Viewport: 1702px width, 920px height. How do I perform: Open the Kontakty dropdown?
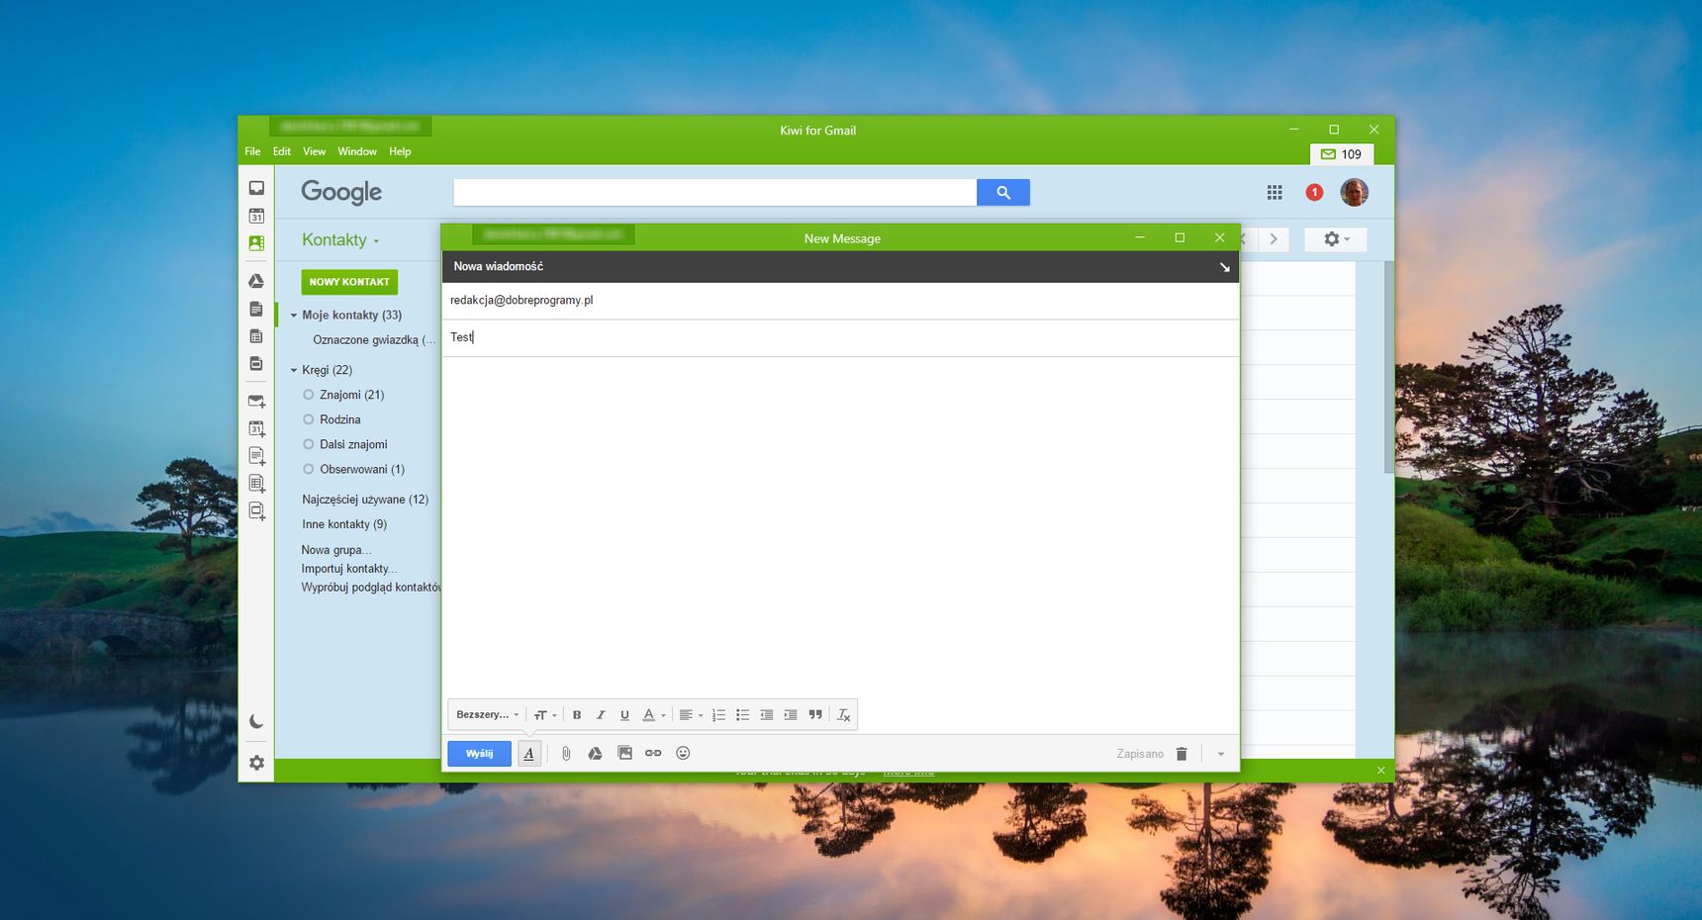click(340, 240)
